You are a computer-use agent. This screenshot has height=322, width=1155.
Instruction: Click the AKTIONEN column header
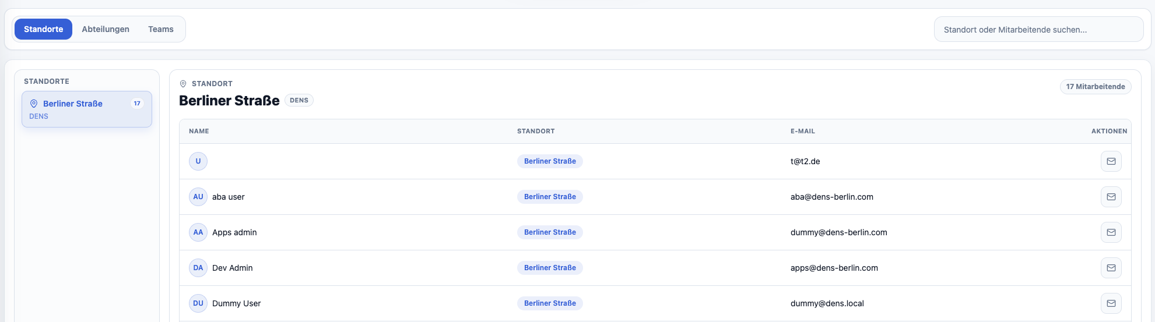pos(1109,132)
